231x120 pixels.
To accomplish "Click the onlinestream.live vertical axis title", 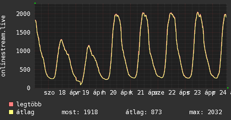I will 3,46.
